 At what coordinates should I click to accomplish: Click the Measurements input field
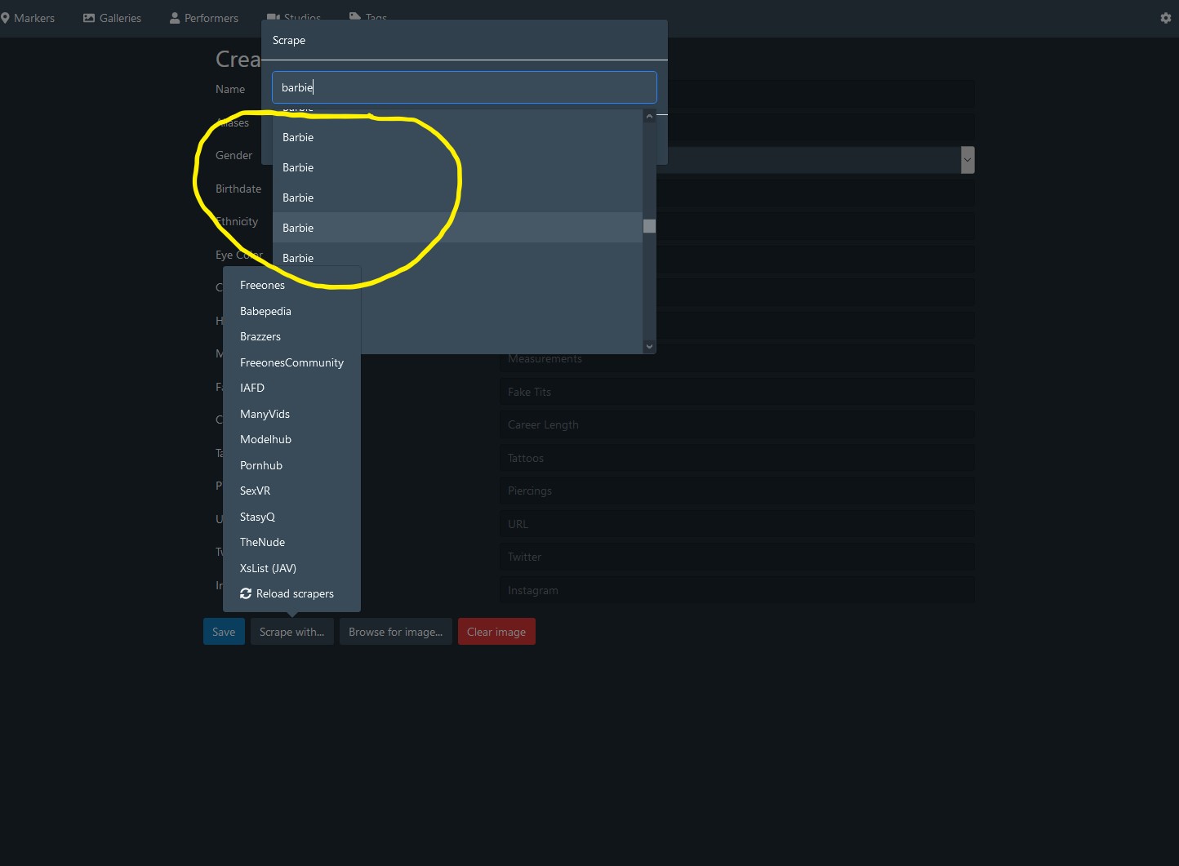coord(737,358)
